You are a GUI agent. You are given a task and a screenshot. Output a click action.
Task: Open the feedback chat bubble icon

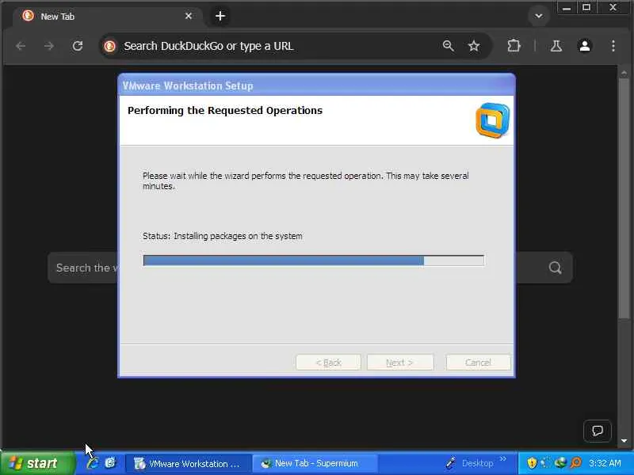tap(598, 431)
